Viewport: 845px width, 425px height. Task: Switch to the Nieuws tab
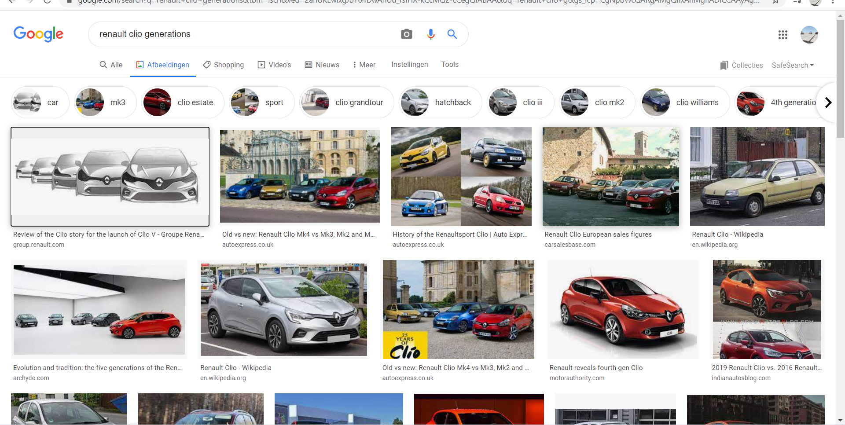click(x=322, y=65)
